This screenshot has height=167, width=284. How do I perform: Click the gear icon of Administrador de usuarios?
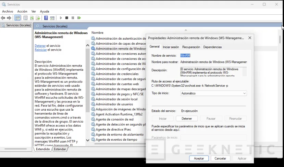93,104
